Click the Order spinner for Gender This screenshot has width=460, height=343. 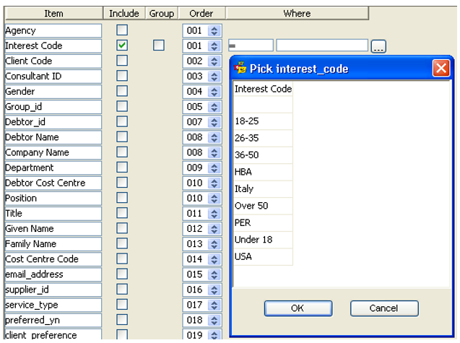[214, 92]
